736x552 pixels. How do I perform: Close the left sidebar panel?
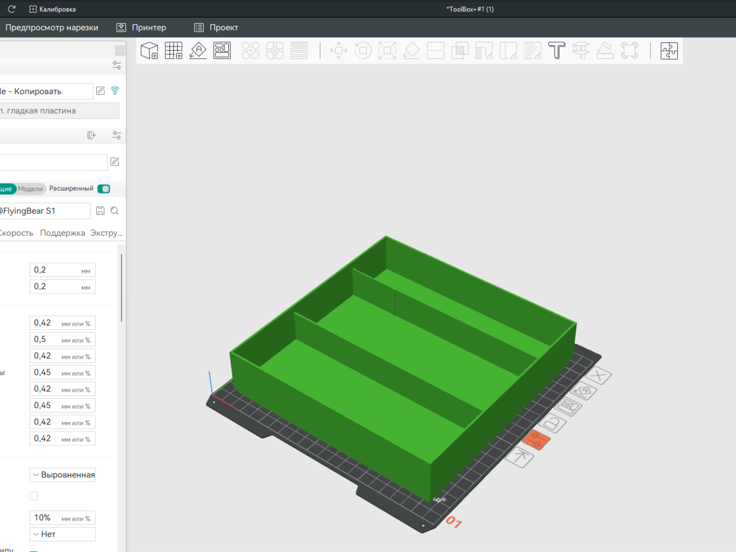click(x=120, y=50)
